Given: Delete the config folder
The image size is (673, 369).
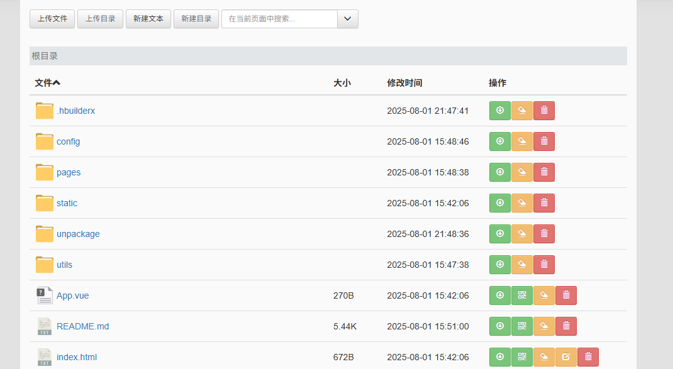Looking at the screenshot, I should [544, 141].
